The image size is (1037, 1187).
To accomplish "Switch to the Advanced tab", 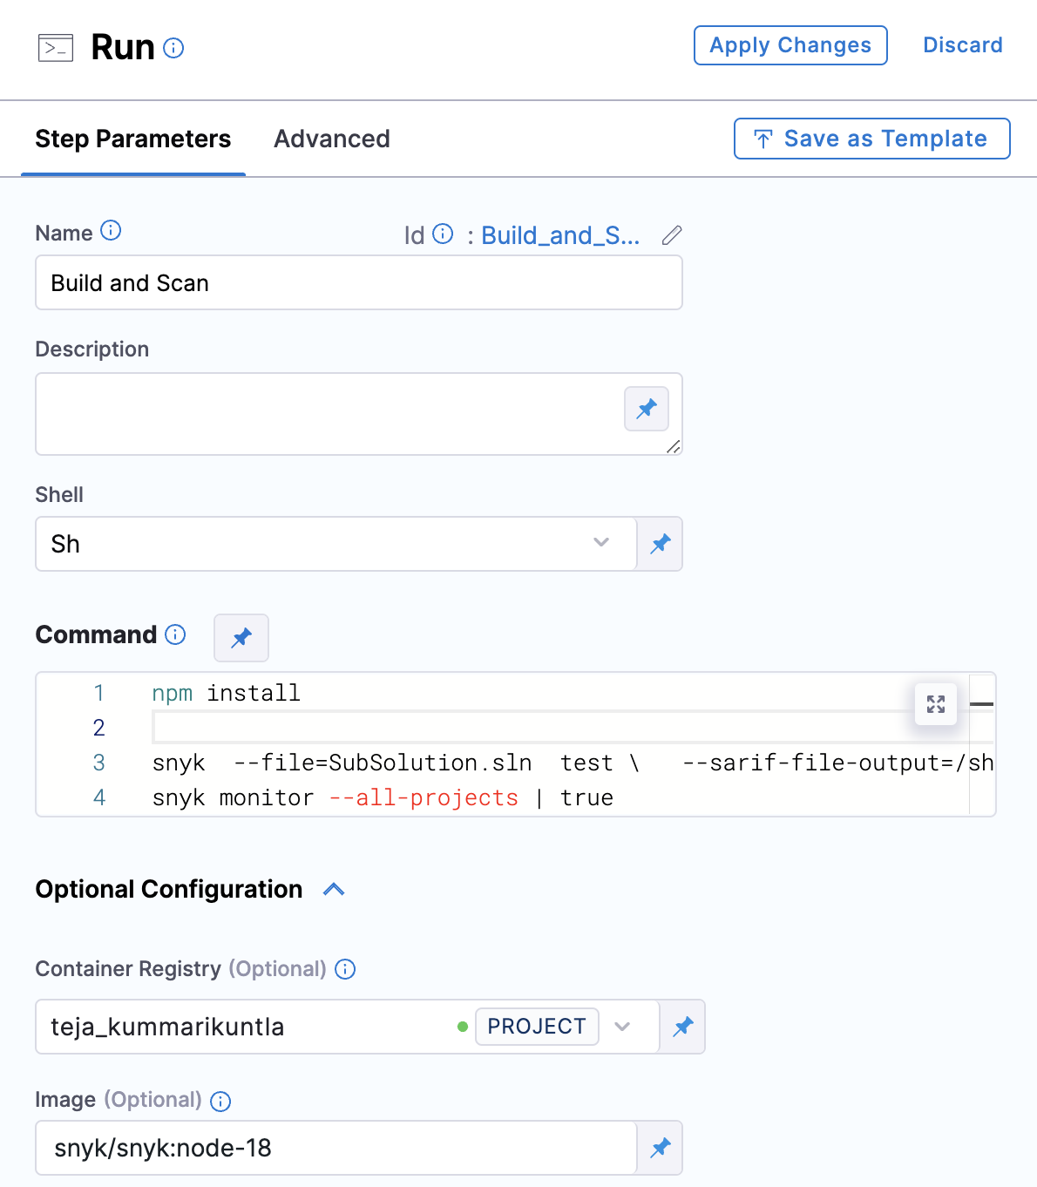I will (331, 139).
